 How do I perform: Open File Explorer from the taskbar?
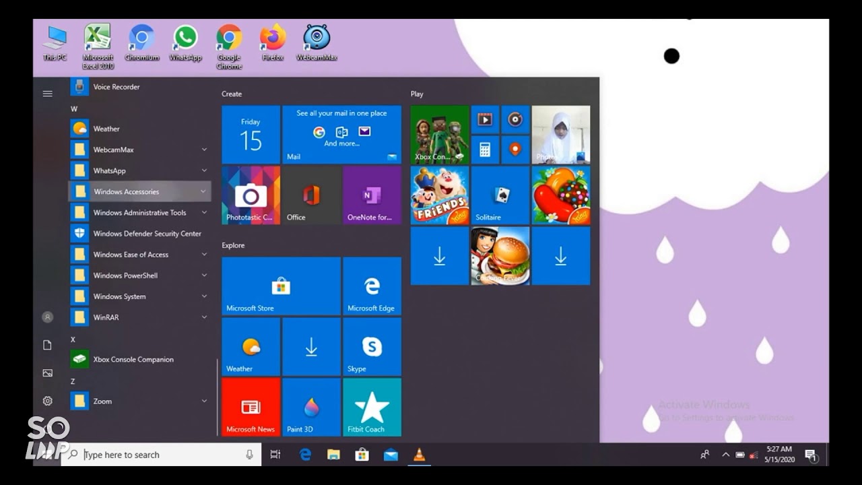(x=333, y=455)
